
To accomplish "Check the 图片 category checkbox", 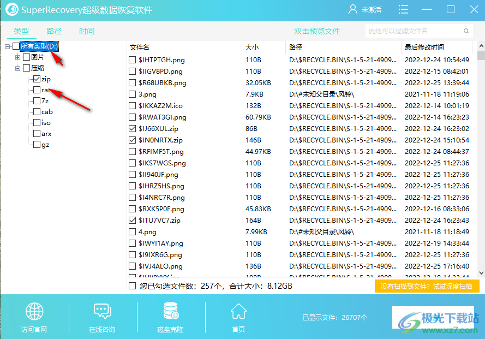I will pos(27,57).
